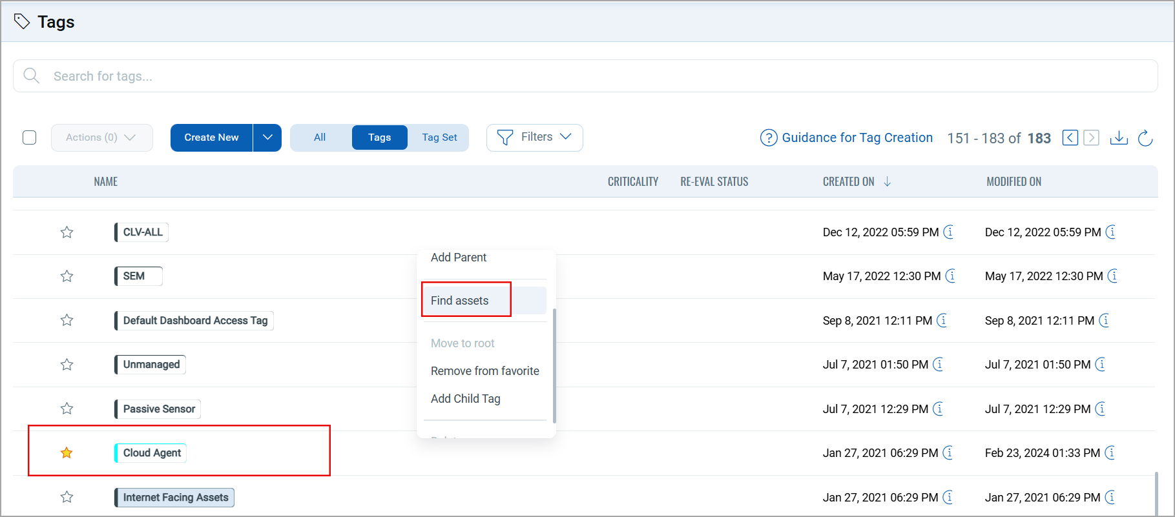Mark SEM tag as favorite

coord(67,276)
